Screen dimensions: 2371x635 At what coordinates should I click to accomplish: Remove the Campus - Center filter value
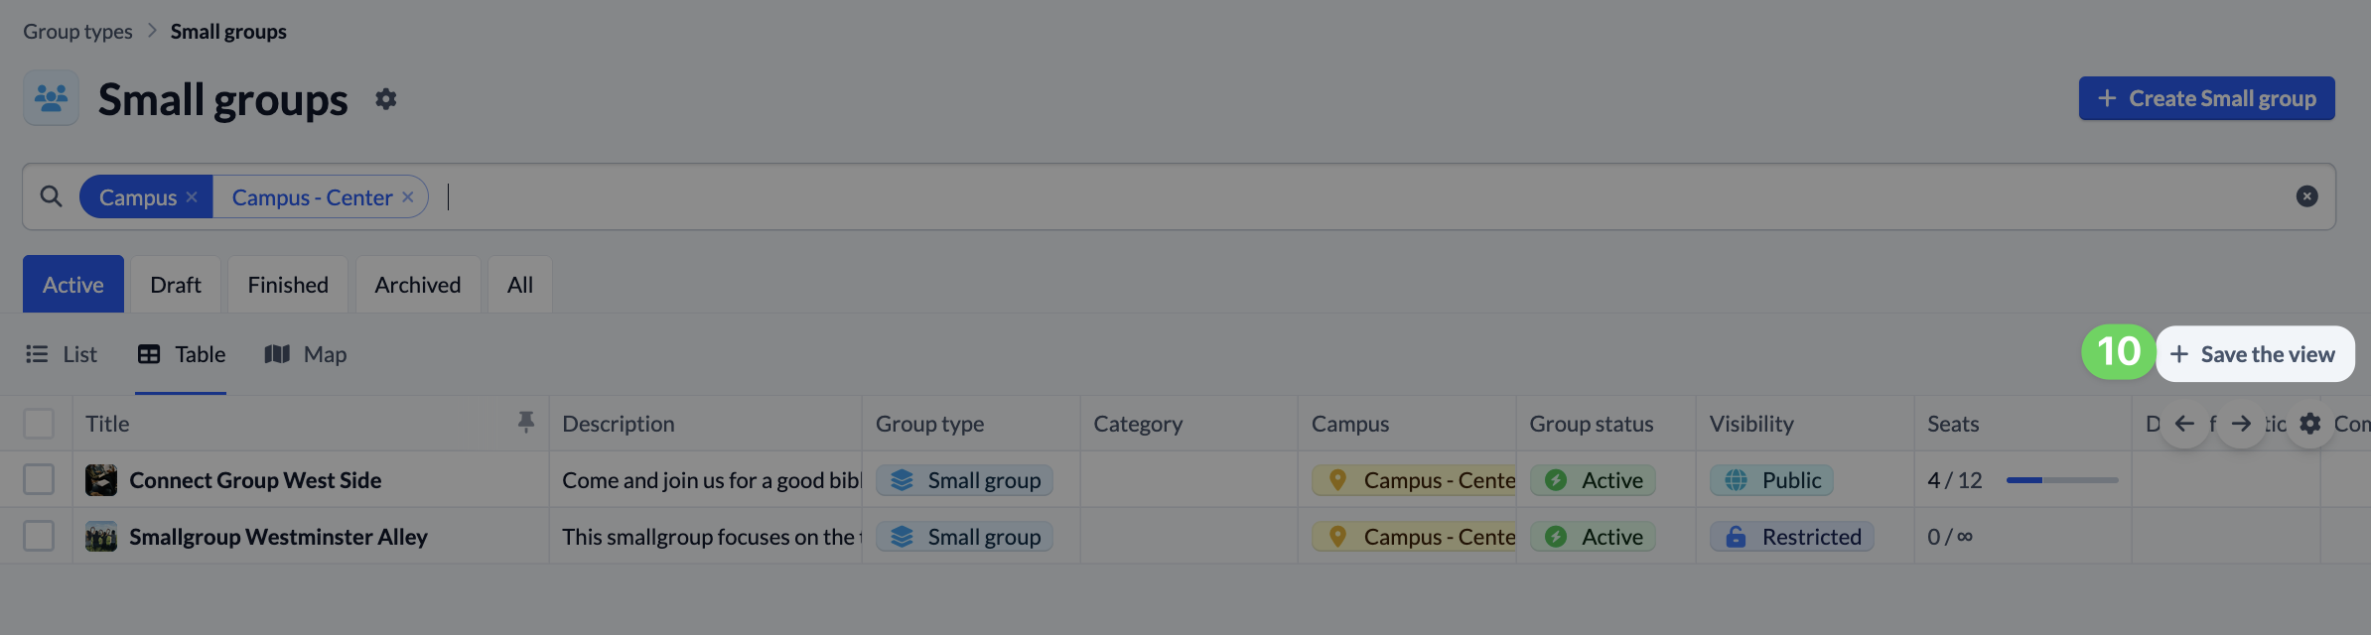point(408,197)
